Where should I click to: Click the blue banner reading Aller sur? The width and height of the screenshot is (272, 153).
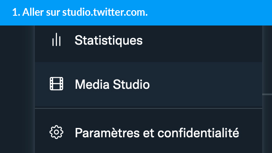[x=136, y=13]
